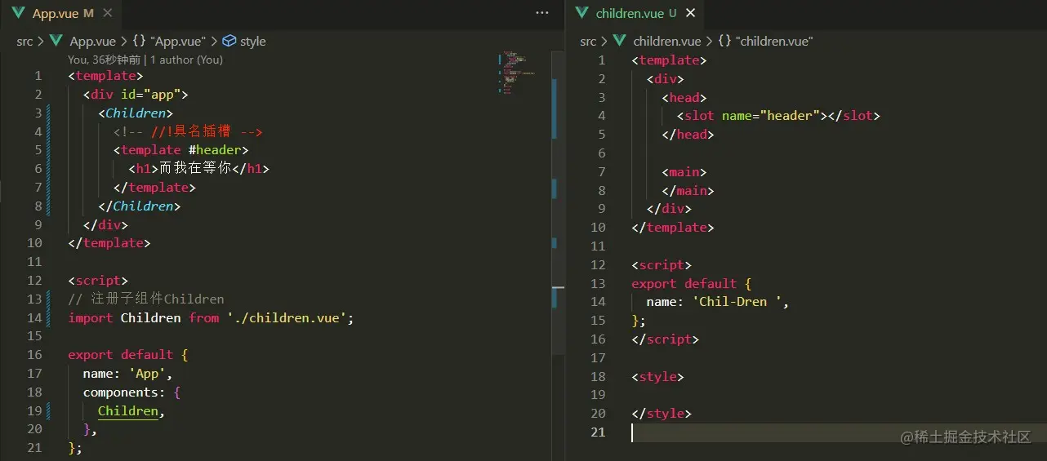
Task: Click 'export default' in children.vue
Action: tap(684, 284)
